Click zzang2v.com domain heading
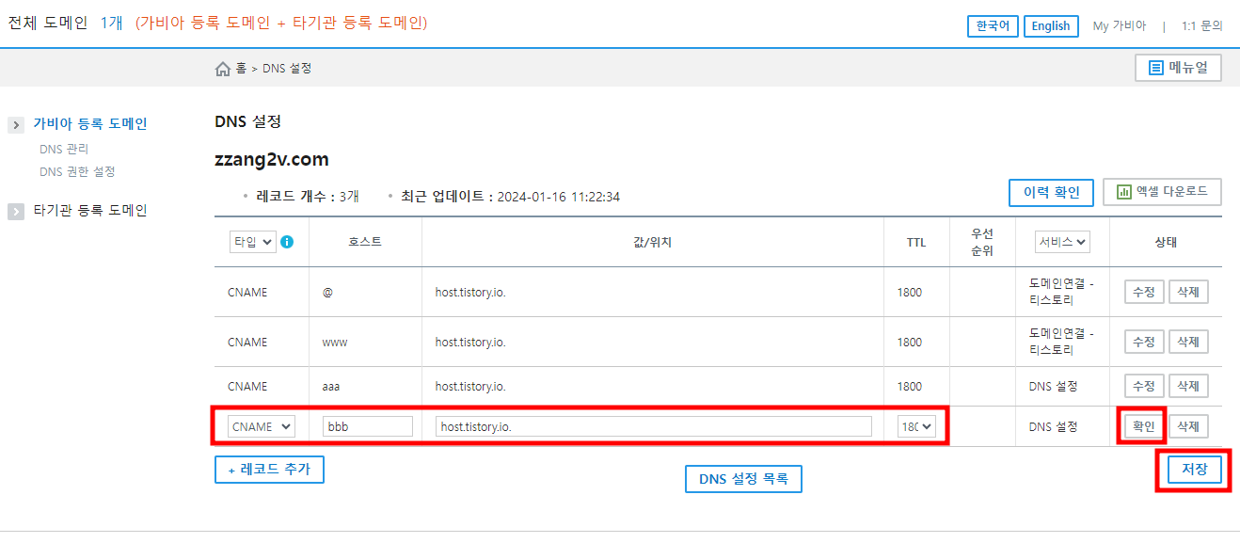 pyautogui.click(x=272, y=159)
